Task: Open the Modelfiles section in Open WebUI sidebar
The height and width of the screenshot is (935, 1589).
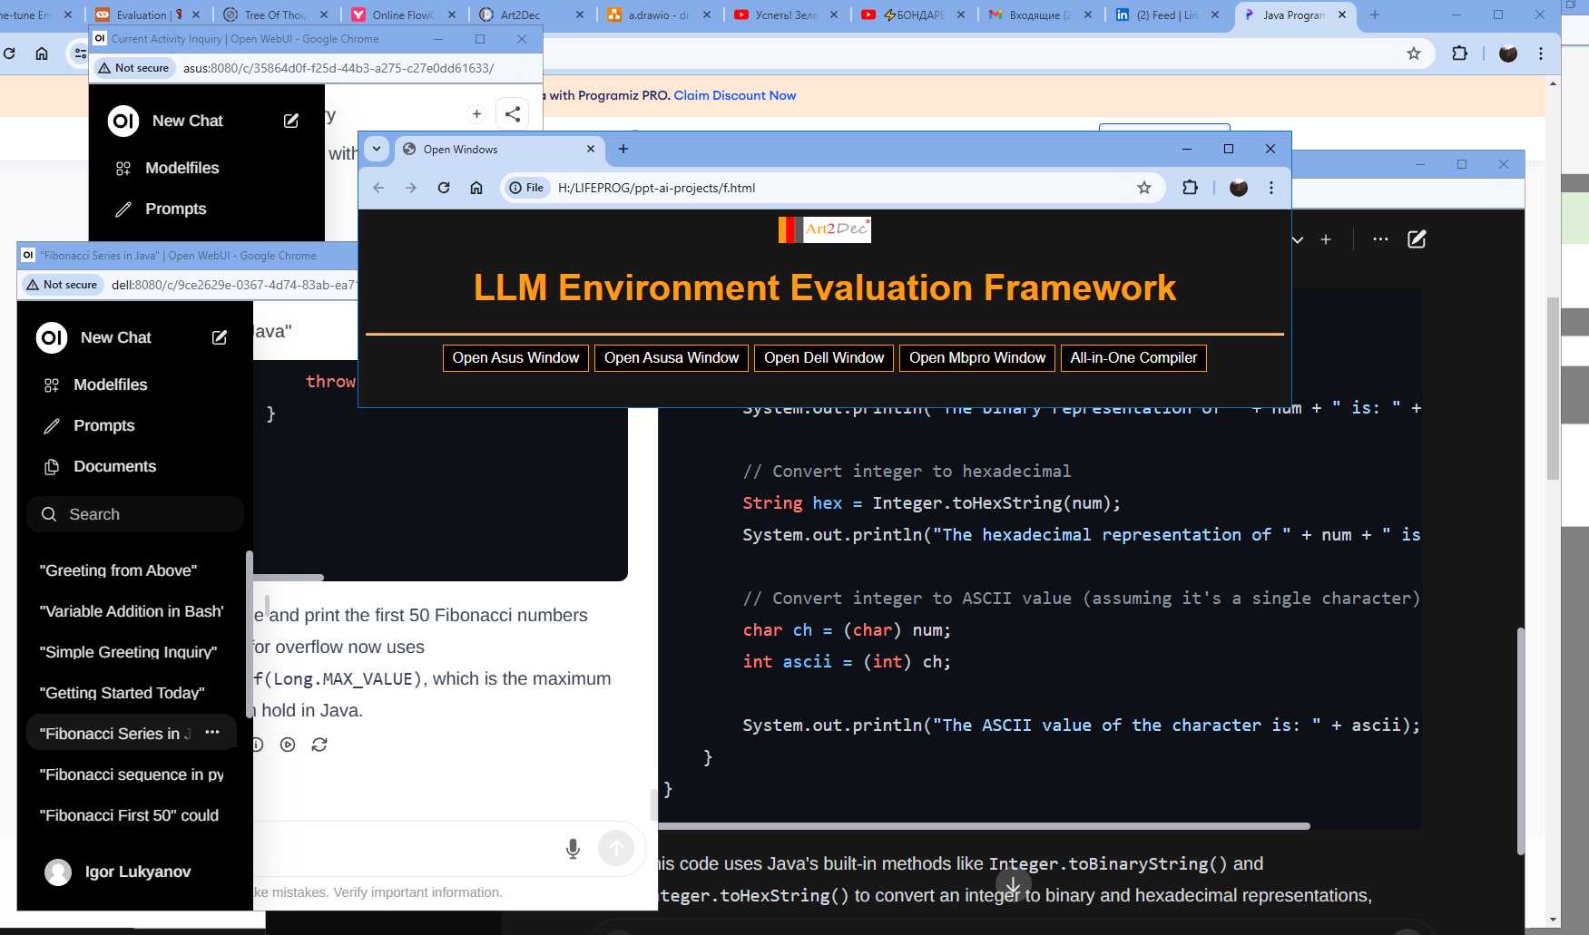Action: [x=110, y=385]
